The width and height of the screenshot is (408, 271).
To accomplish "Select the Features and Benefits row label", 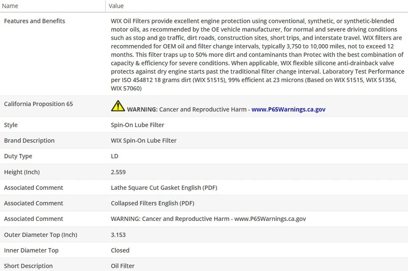I will 34,21.
